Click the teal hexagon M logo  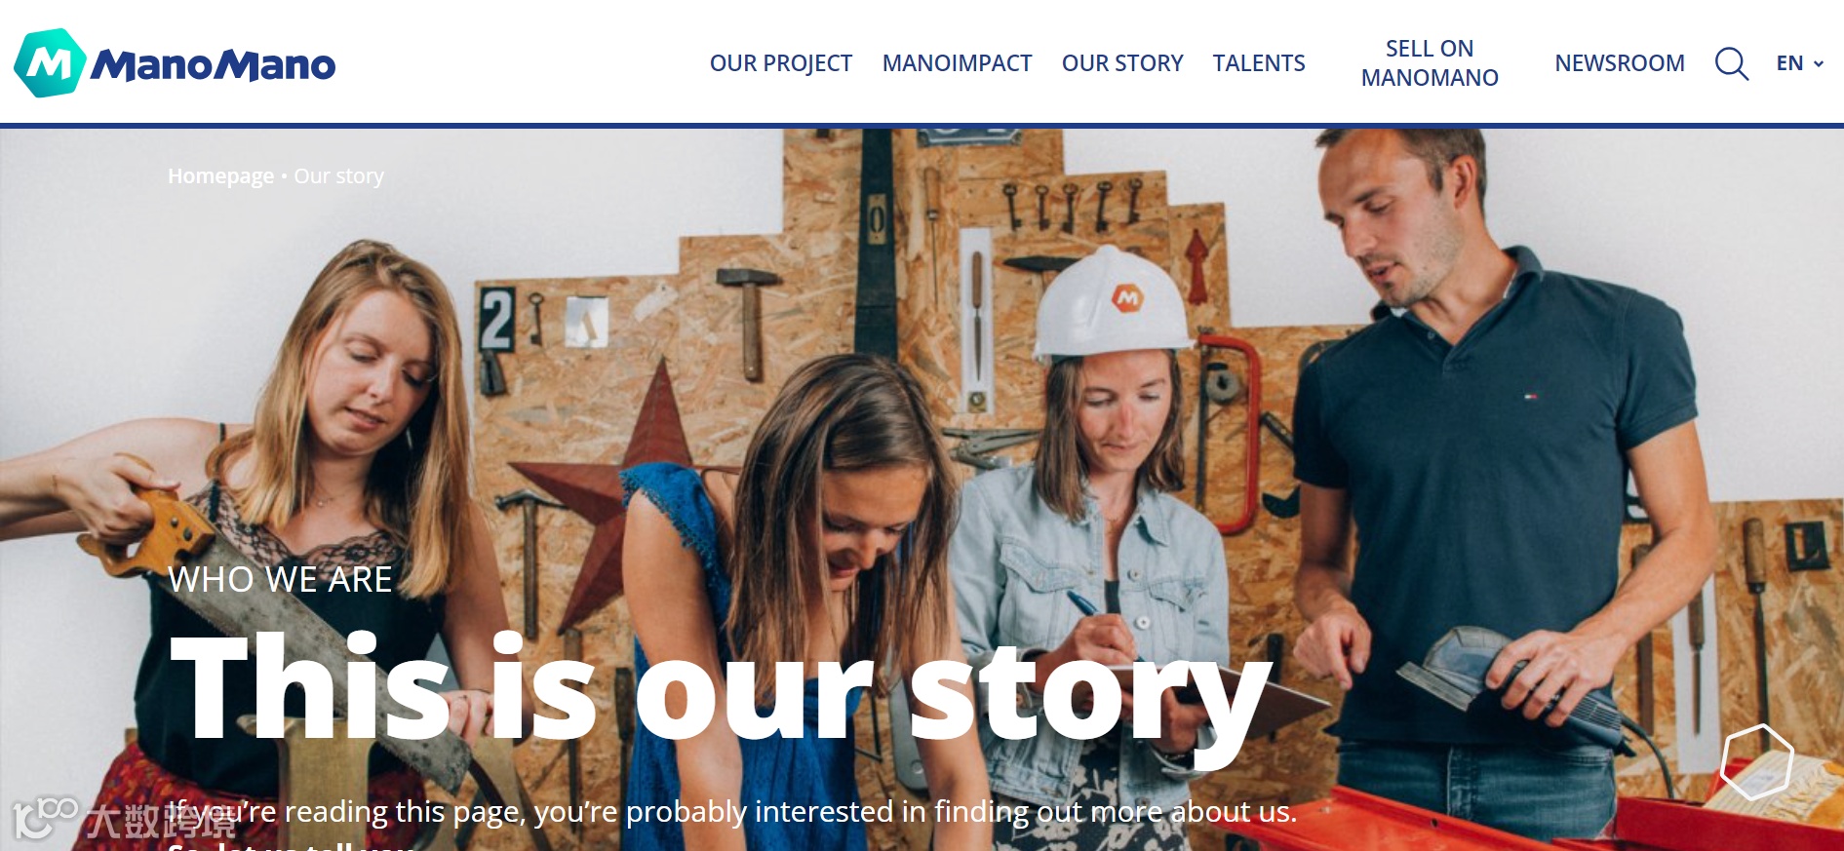point(51,63)
